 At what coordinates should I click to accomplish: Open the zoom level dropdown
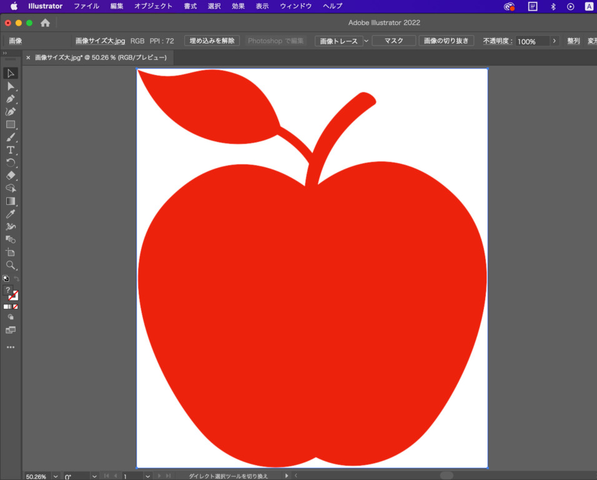tap(56, 476)
